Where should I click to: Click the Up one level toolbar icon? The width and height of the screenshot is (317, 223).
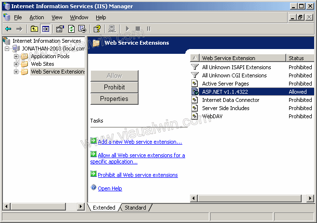pyautogui.click(x=34, y=29)
